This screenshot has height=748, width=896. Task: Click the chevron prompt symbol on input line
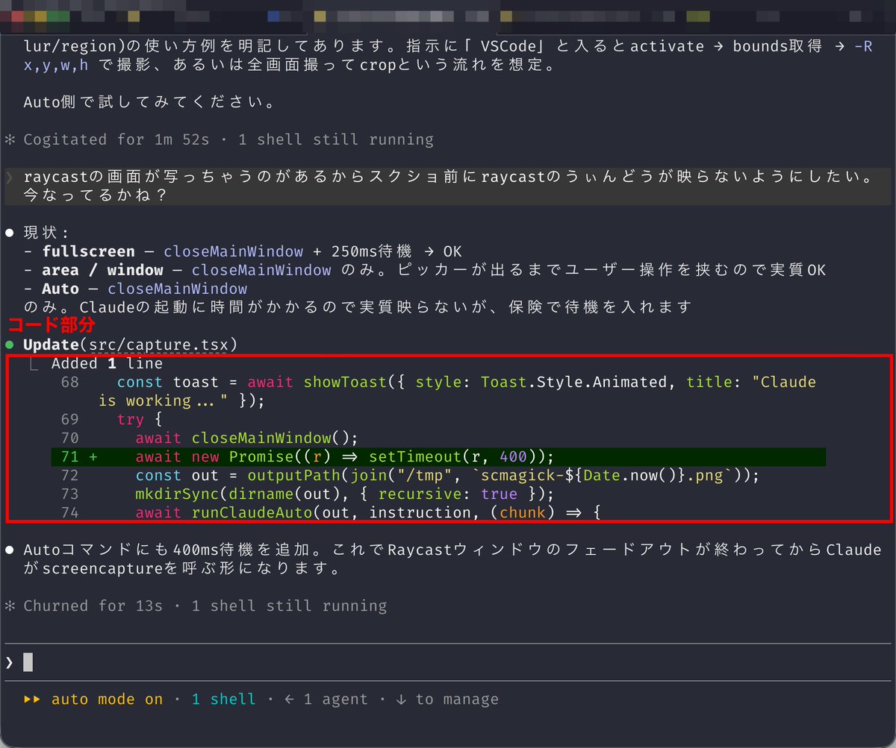pos(9,662)
